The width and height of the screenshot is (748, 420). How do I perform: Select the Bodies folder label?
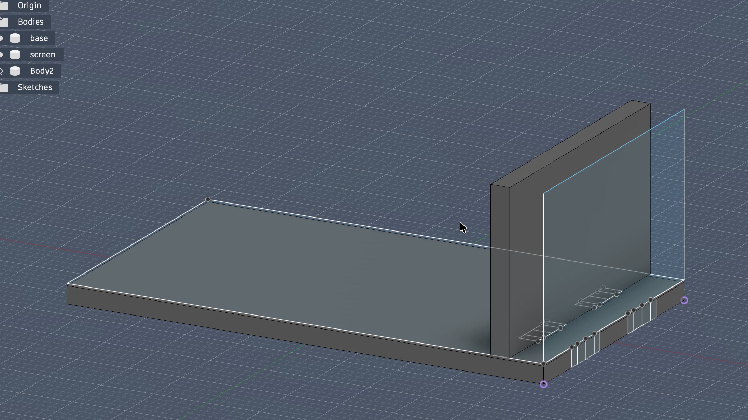[31, 22]
